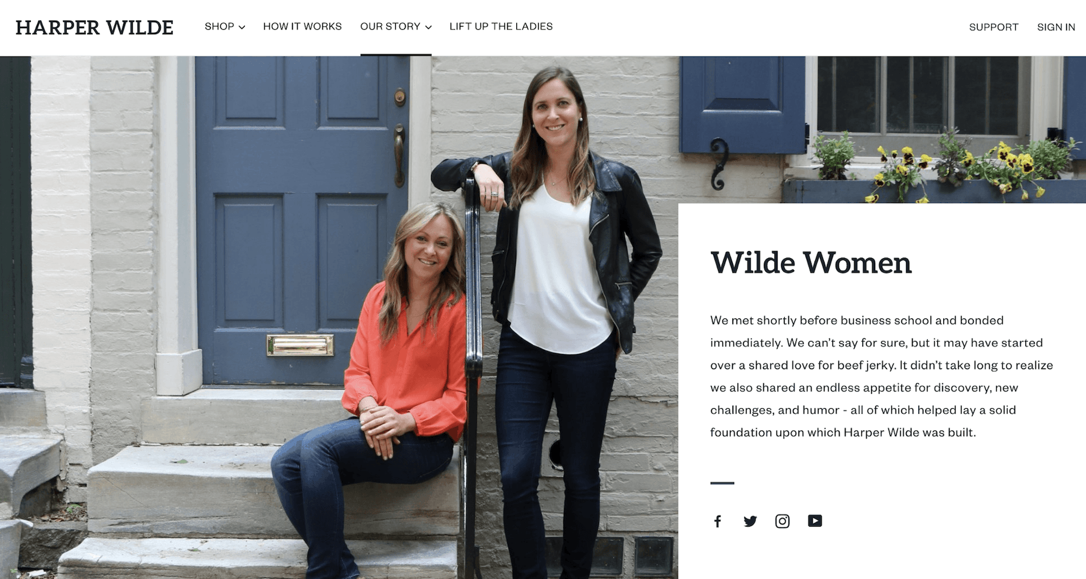Open the YouTube play icon
The width and height of the screenshot is (1086, 579).
[815, 521]
